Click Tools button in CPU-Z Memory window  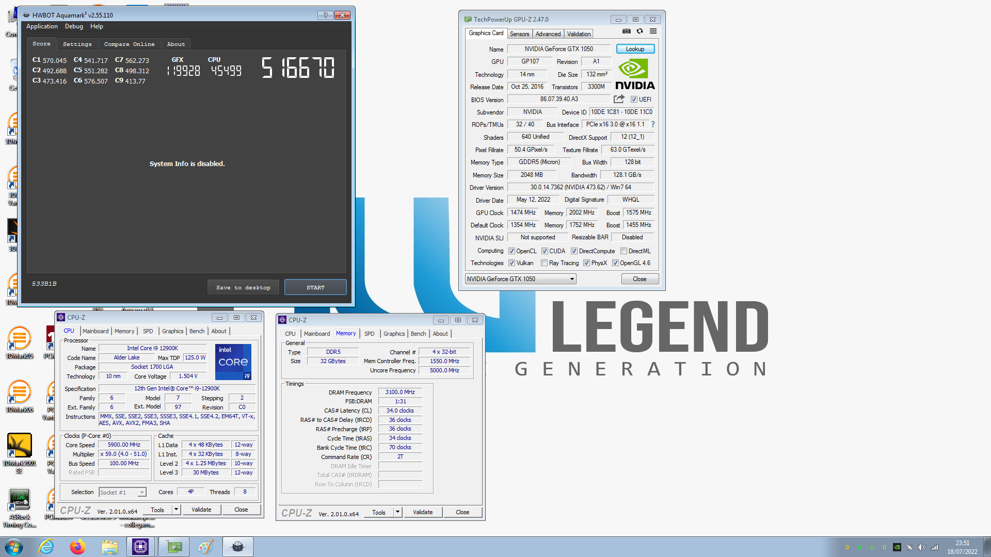379,512
